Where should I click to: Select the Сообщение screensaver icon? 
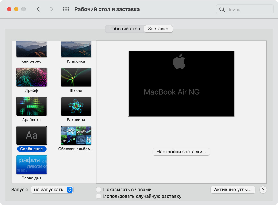pyautogui.click(x=31, y=135)
